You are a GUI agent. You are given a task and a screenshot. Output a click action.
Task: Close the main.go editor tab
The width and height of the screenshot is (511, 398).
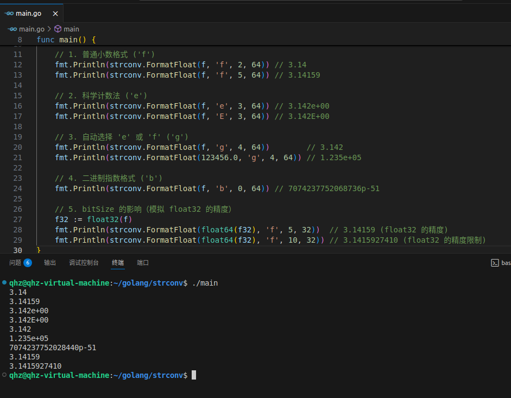click(55, 14)
